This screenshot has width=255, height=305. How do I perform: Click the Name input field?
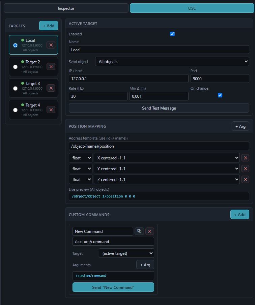159,50
